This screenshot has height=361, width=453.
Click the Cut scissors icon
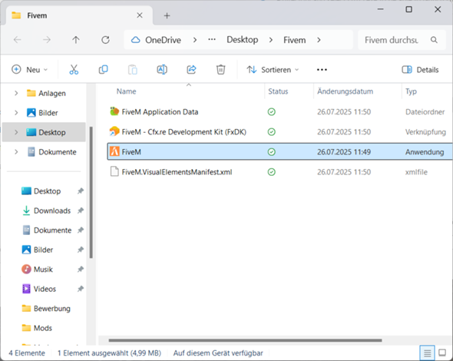click(x=74, y=70)
